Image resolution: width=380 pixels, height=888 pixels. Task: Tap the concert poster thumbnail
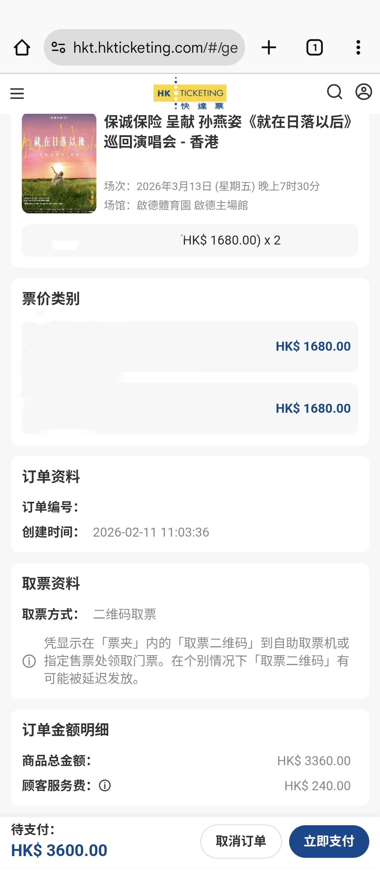59,163
